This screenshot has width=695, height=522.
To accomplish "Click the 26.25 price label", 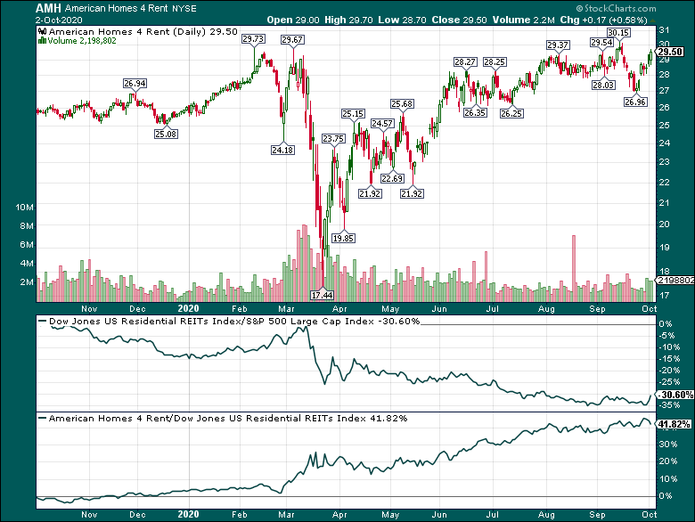I will [x=511, y=114].
